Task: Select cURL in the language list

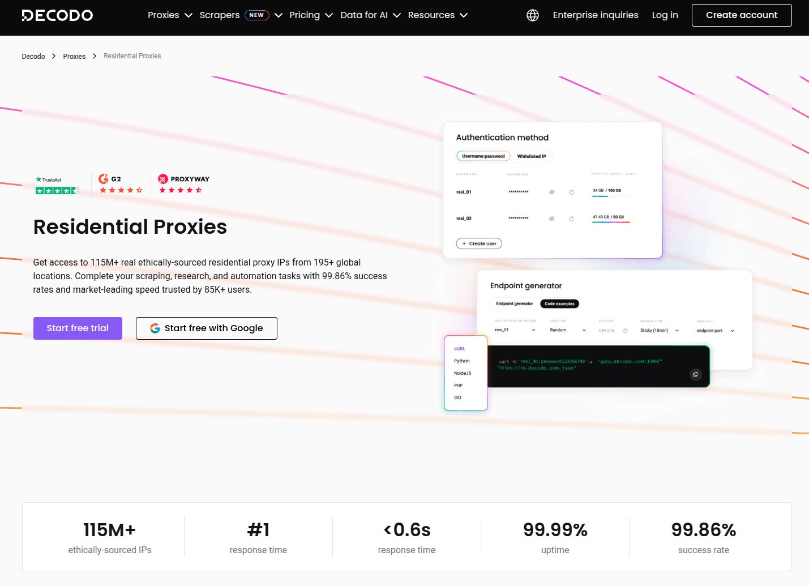Action: tap(460, 349)
